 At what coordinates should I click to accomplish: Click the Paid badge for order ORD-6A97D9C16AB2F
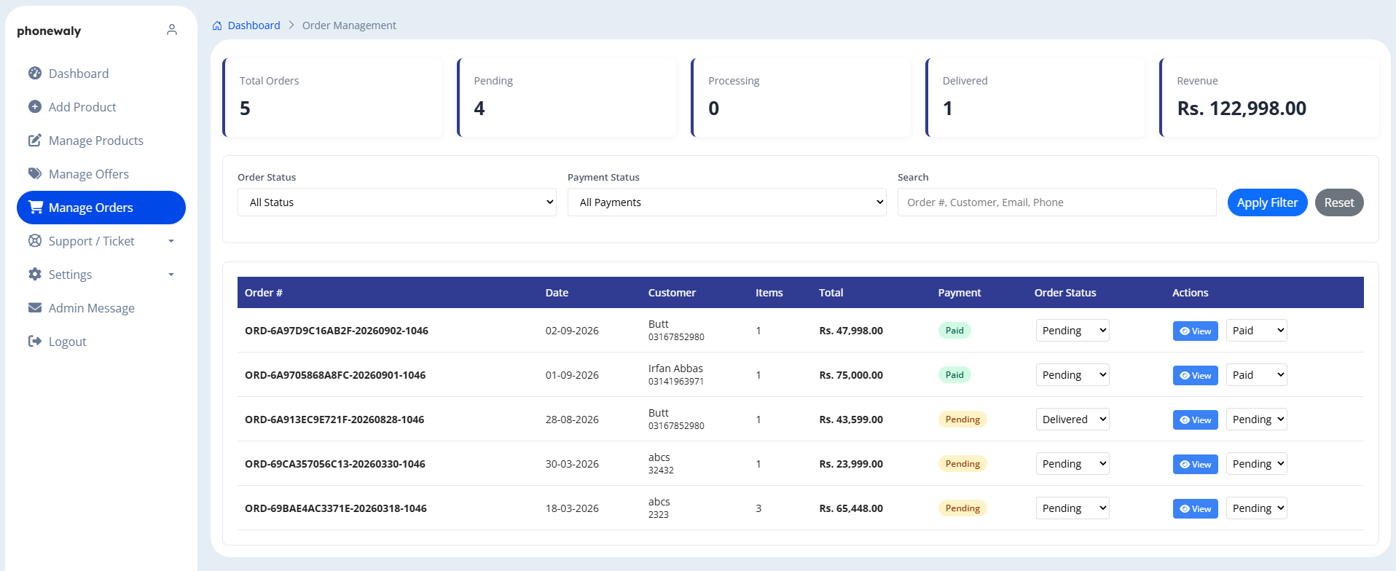tap(954, 331)
